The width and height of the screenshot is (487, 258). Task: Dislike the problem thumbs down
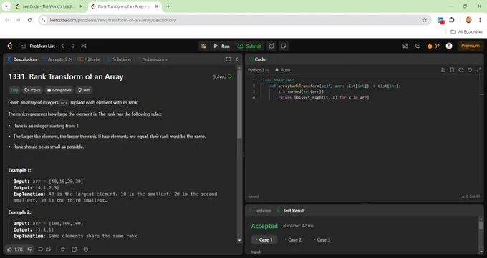pyautogui.click(x=30, y=249)
